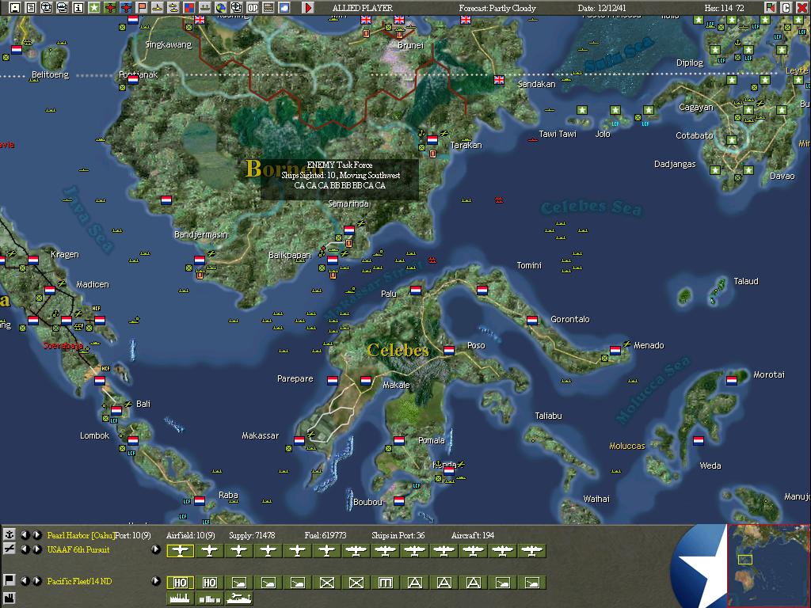Click the save game disk icon

point(15,7)
